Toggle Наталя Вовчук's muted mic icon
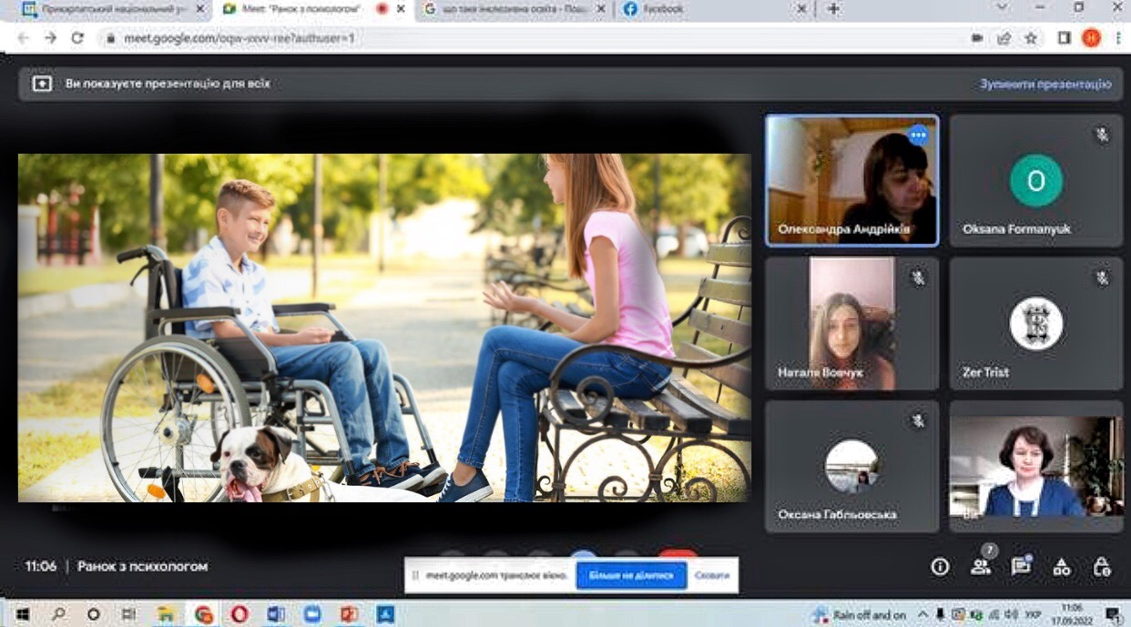Screen dimensions: 1131x627 click(x=918, y=278)
